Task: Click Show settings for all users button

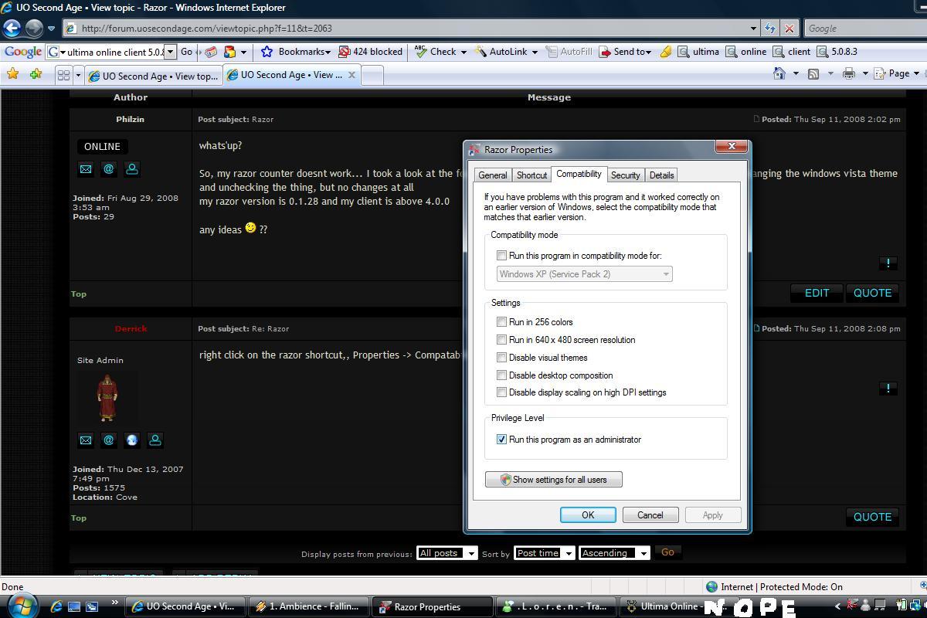Action: (x=553, y=480)
